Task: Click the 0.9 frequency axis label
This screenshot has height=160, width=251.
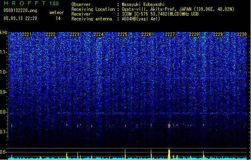Action: point(3,92)
